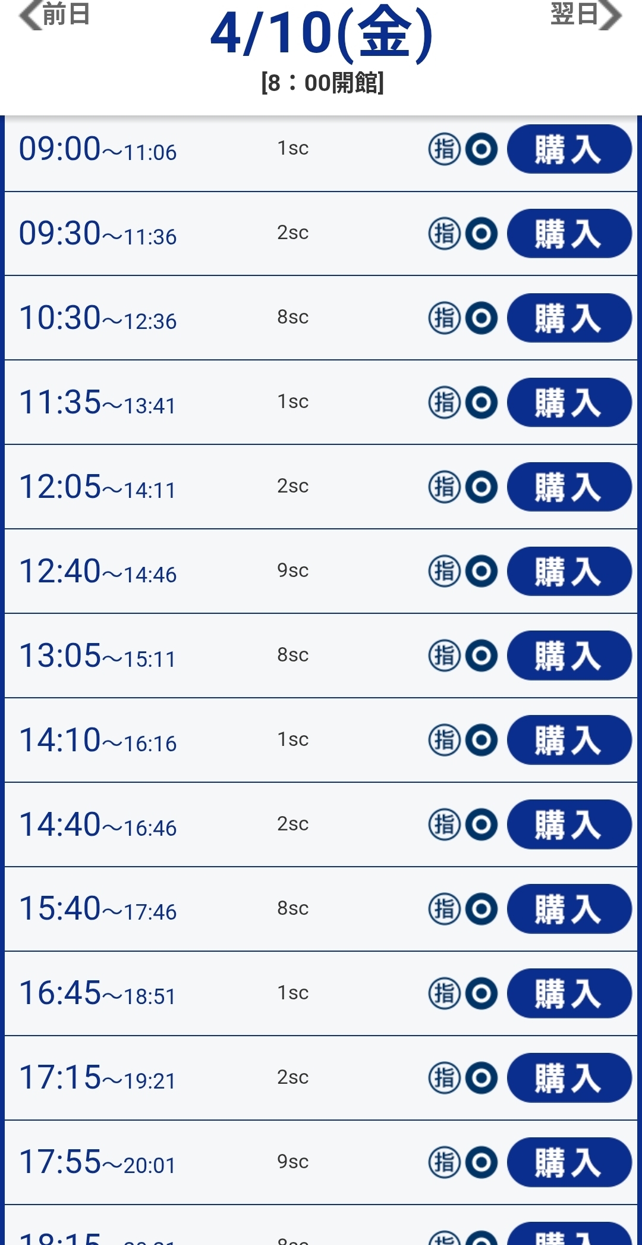Click reserved-seat 指 icon for 15:40 showing

[444, 910]
